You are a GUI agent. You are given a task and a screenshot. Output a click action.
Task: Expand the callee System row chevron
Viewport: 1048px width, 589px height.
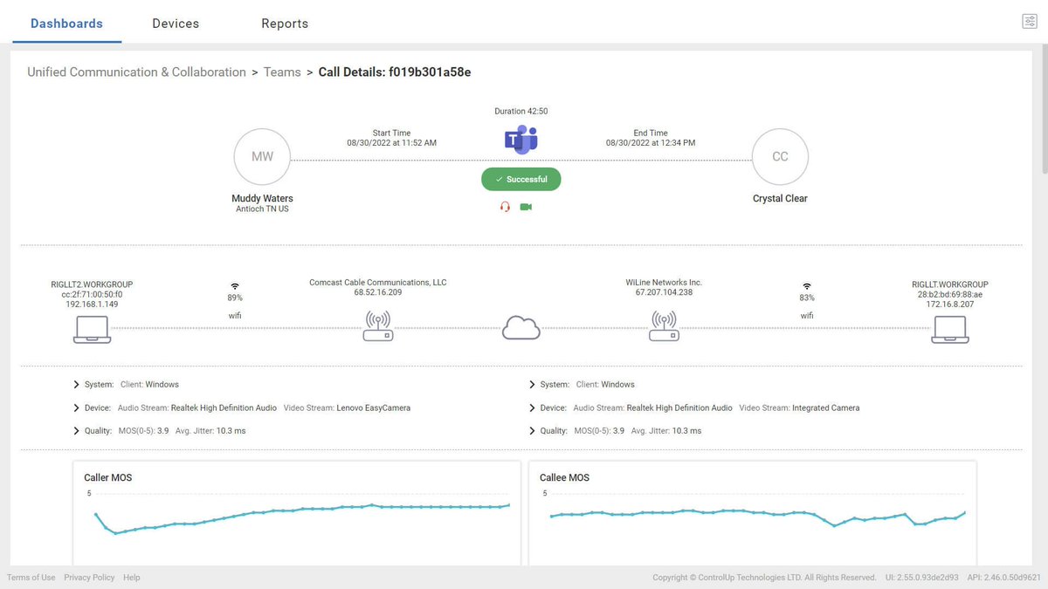point(533,384)
